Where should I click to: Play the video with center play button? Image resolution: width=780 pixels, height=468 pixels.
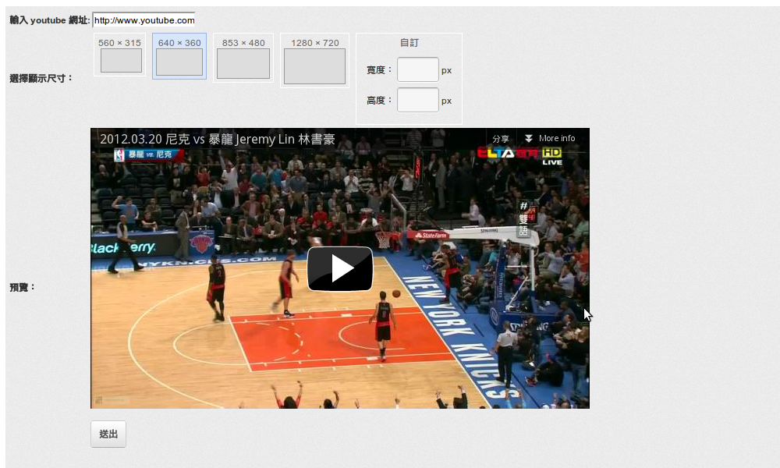coord(340,269)
